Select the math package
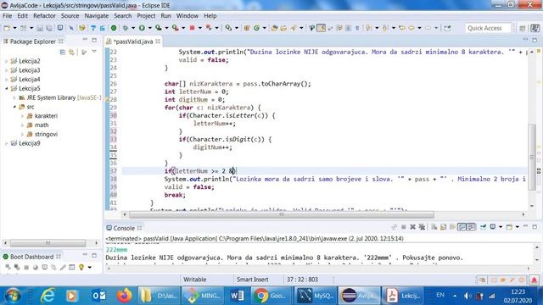Viewport: 543px width, 305px height. point(42,125)
